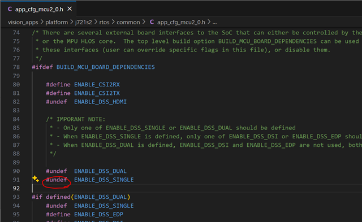Click line number 78 in gutter
Image resolution: width=362 pixels, height=222 pixels.
[x=16, y=67]
